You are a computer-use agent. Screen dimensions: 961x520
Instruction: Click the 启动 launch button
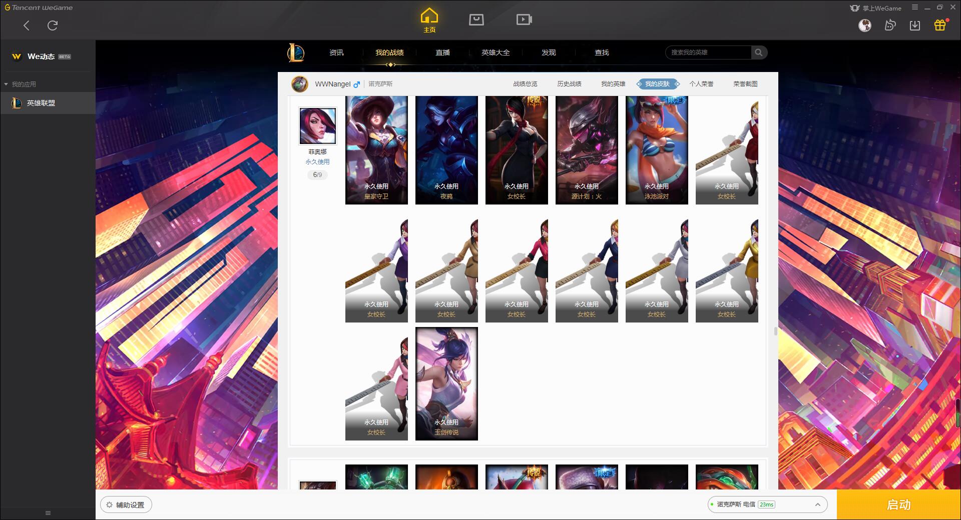[x=898, y=504]
